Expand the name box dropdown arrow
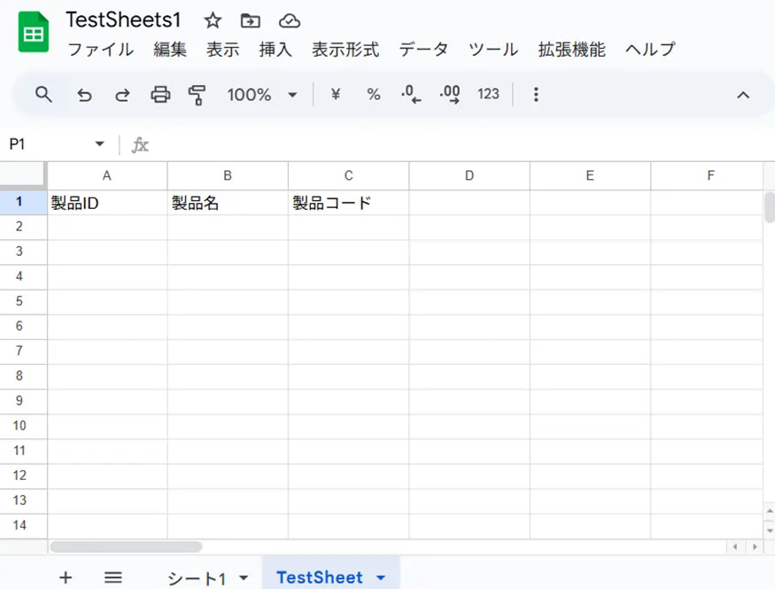 pyautogui.click(x=99, y=144)
